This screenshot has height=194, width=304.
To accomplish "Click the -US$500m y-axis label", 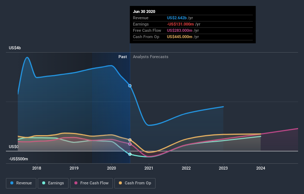I will point(19,159).
